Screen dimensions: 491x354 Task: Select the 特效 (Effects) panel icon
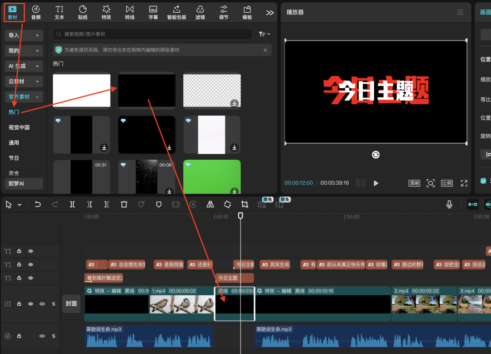coord(106,12)
